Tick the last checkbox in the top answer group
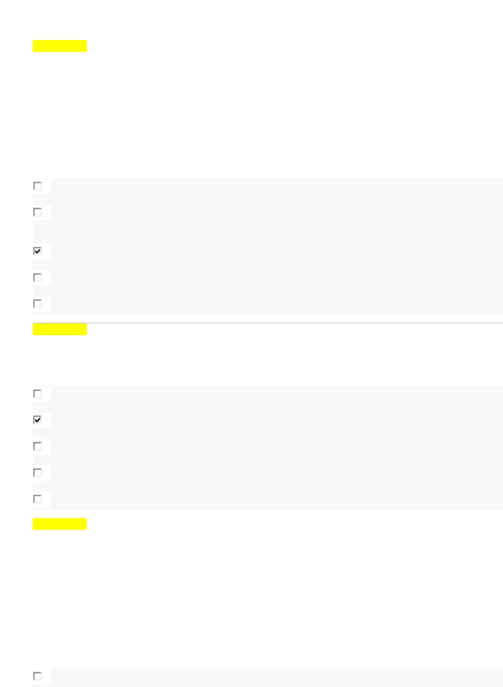 tap(38, 304)
